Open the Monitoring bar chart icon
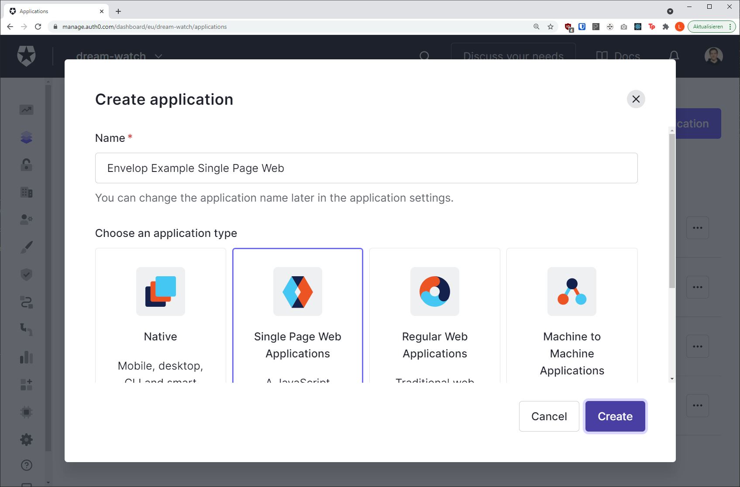The height and width of the screenshot is (487, 740). click(26, 358)
